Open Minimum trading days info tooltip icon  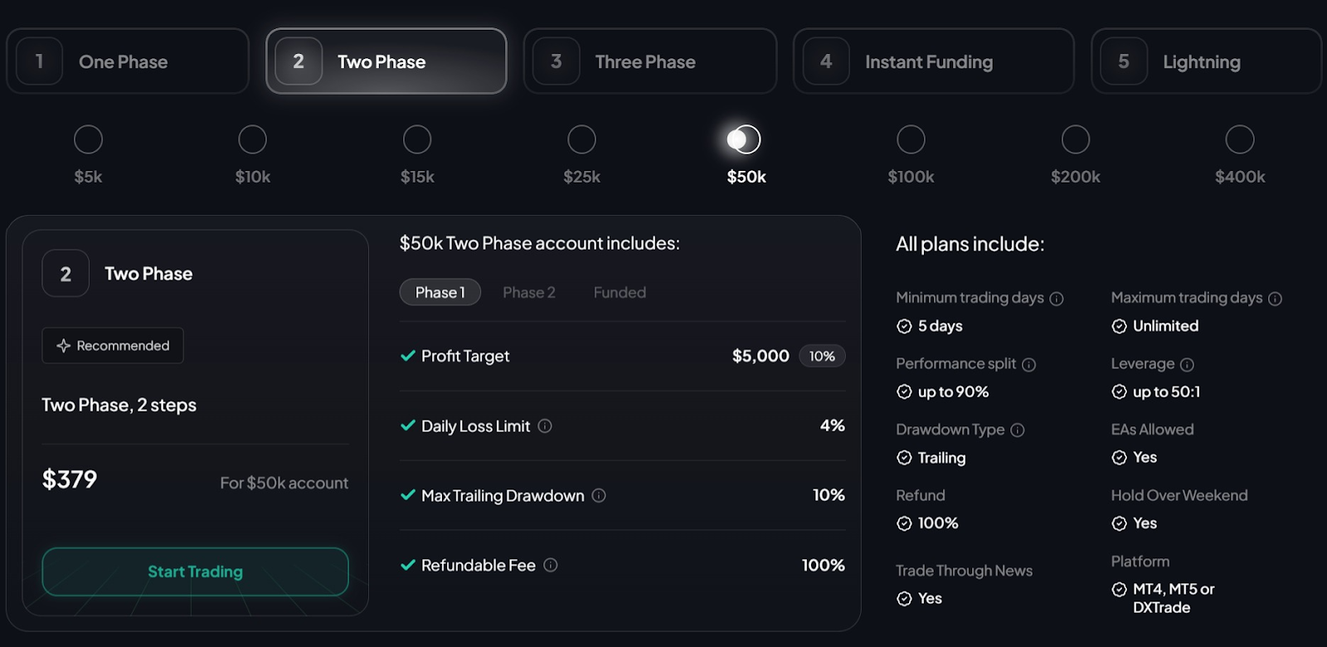click(1057, 299)
